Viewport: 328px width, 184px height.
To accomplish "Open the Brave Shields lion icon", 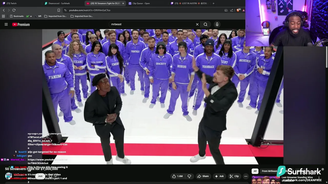I will pyautogui.click(x=238, y=10).
